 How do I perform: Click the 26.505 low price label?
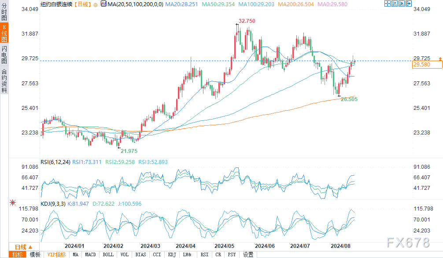(x=349, y=99)
